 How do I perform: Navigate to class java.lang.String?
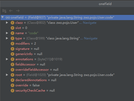[x=91, y=38]
